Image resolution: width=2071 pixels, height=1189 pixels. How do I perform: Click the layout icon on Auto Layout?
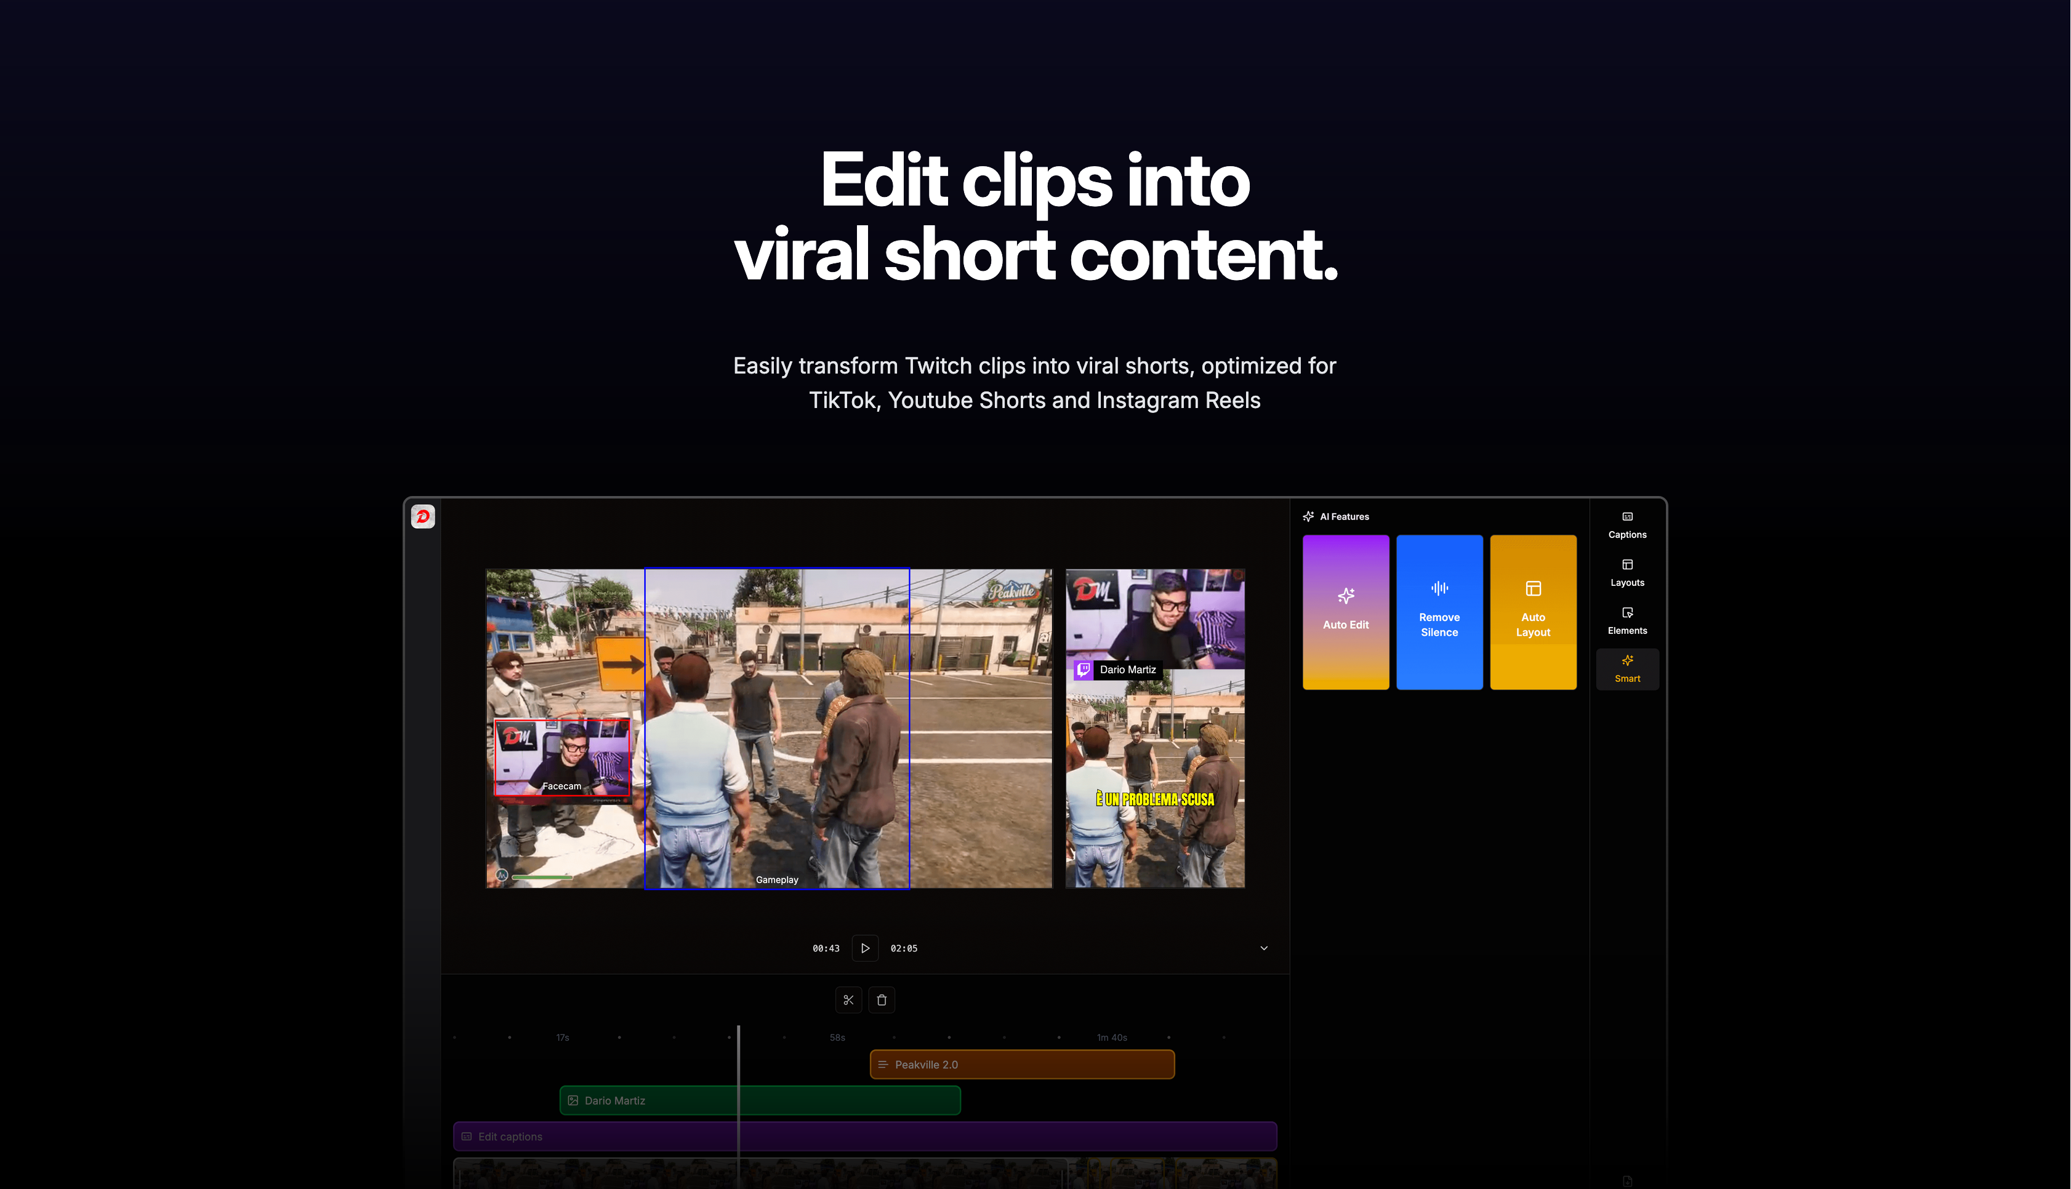point(1533,588)
